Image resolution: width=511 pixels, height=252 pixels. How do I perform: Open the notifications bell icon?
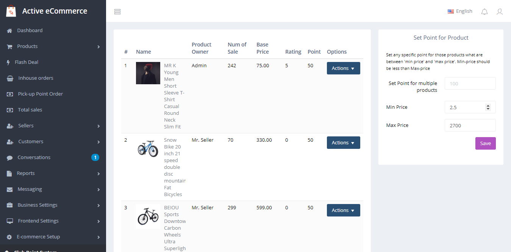484,12
